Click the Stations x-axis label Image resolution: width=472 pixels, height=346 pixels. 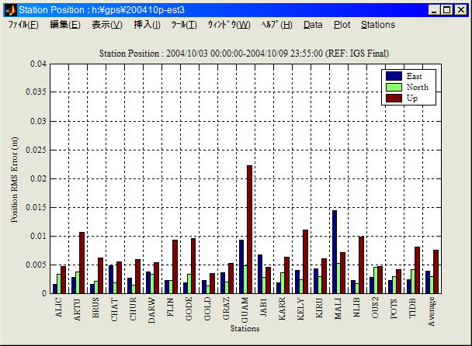pyautogui.click(x=245, y=329)
